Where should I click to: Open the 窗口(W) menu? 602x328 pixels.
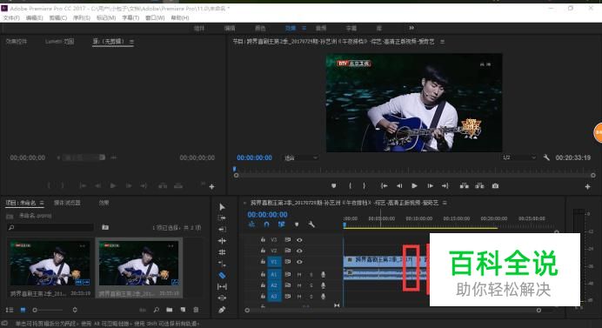[155, 17]
